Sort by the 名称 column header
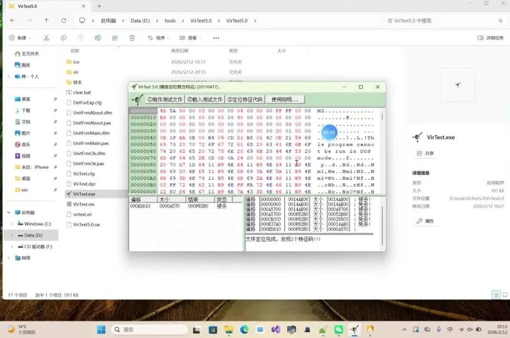This screenshot has width=510, height=338. tap(75, 51)
